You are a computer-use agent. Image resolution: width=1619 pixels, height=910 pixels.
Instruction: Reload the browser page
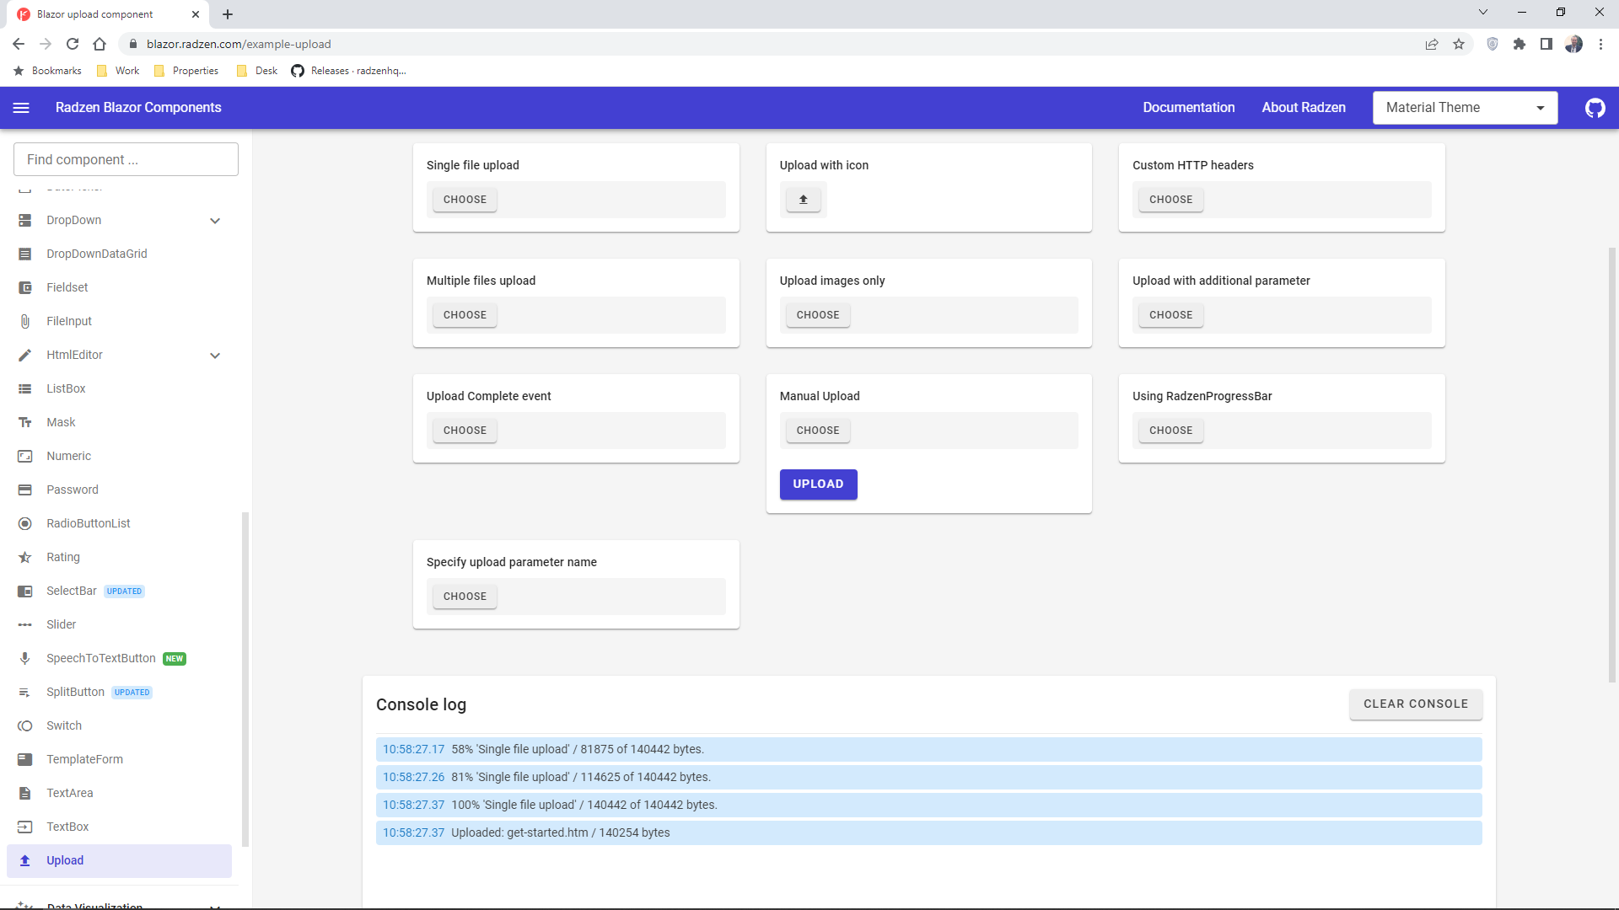73,44
